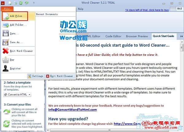Viewport: 184px width, 132px height.
Task: Click the Save floppy disk icon
Action: pos(6,33)
